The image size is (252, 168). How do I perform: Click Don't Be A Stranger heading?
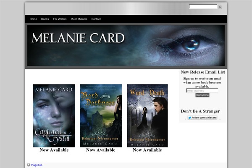coord(200,111)
